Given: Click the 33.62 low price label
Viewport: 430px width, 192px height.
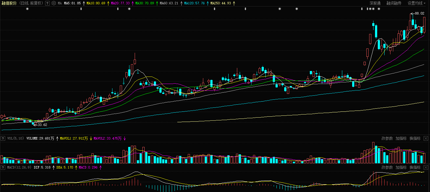Looking at the screenshot, I should click(42, 125).
